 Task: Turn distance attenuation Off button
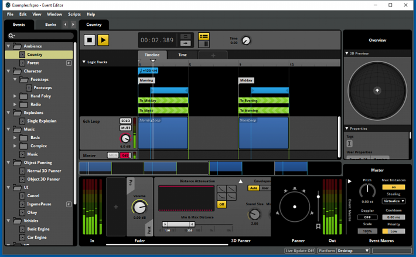221,204
